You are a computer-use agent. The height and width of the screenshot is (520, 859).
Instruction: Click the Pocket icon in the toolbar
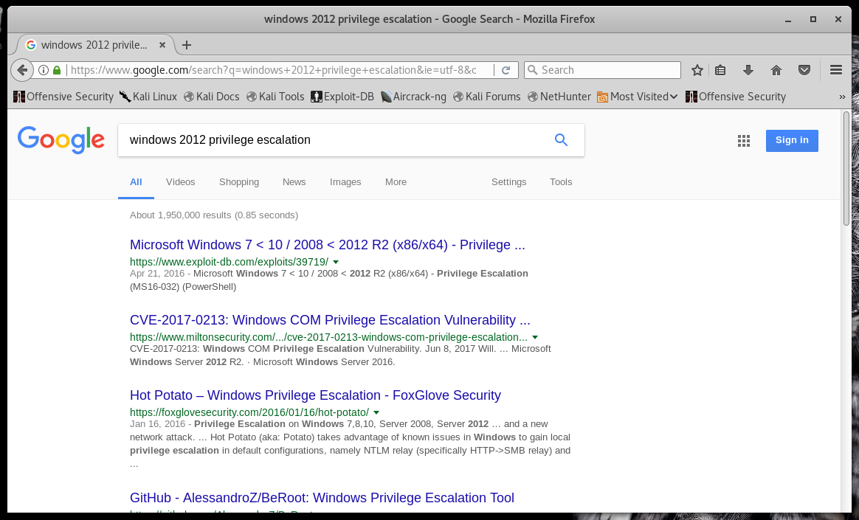pos(804,70)
